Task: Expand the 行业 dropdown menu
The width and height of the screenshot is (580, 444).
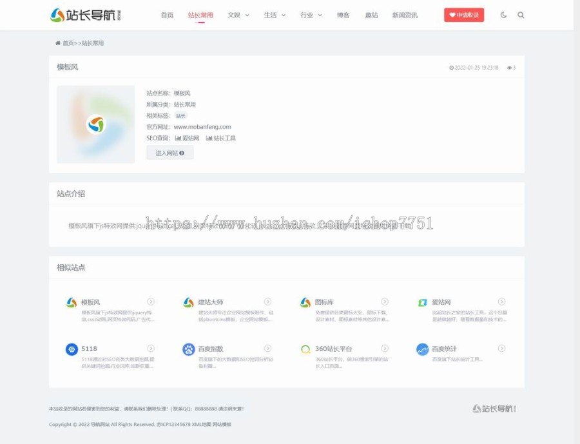Action: click(x=311, y=15)
